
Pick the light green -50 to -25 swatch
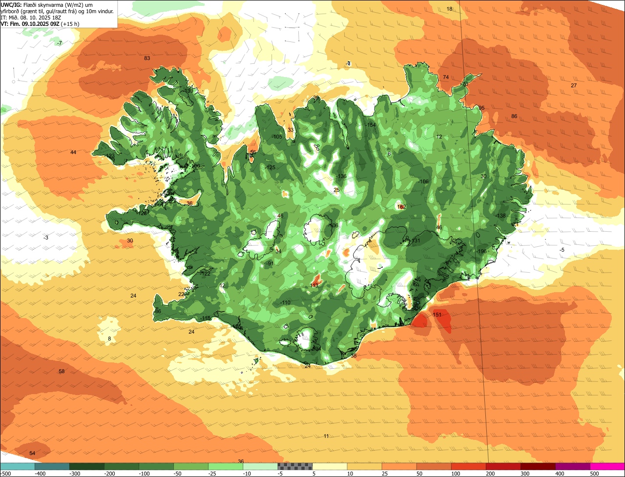click(x=191, y=466)
